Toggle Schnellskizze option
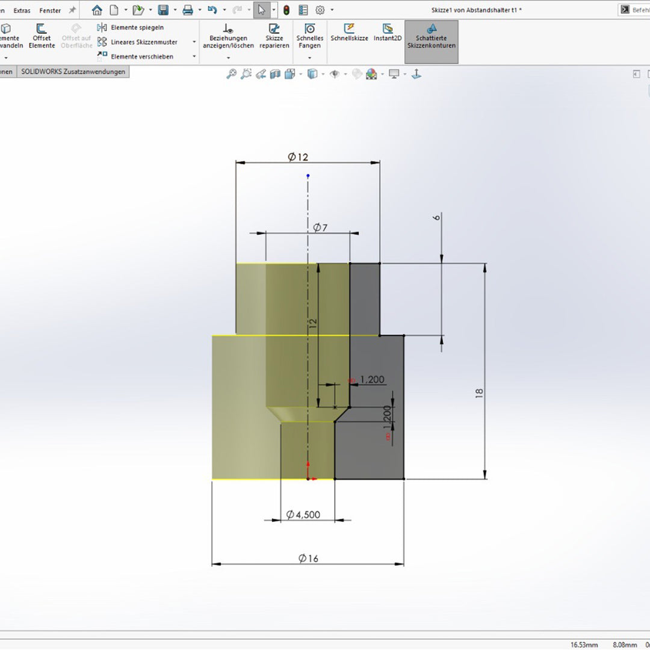 (x=349, y=33)
